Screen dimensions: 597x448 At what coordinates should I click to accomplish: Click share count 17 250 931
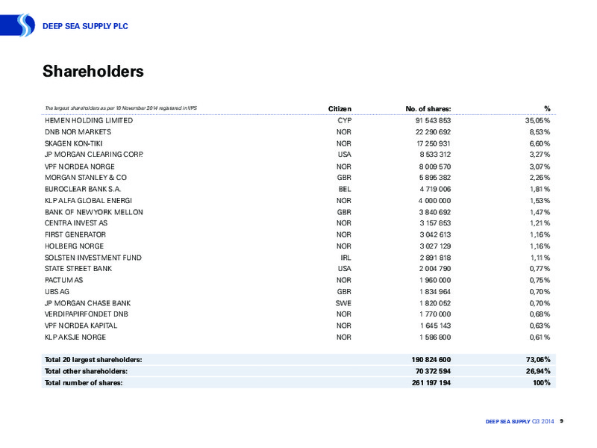(x=434, y=143)
